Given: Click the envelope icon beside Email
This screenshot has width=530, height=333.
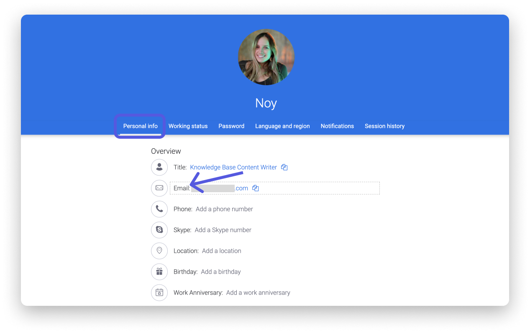Looking at the screenshot, I should click(x=159, y=188).
